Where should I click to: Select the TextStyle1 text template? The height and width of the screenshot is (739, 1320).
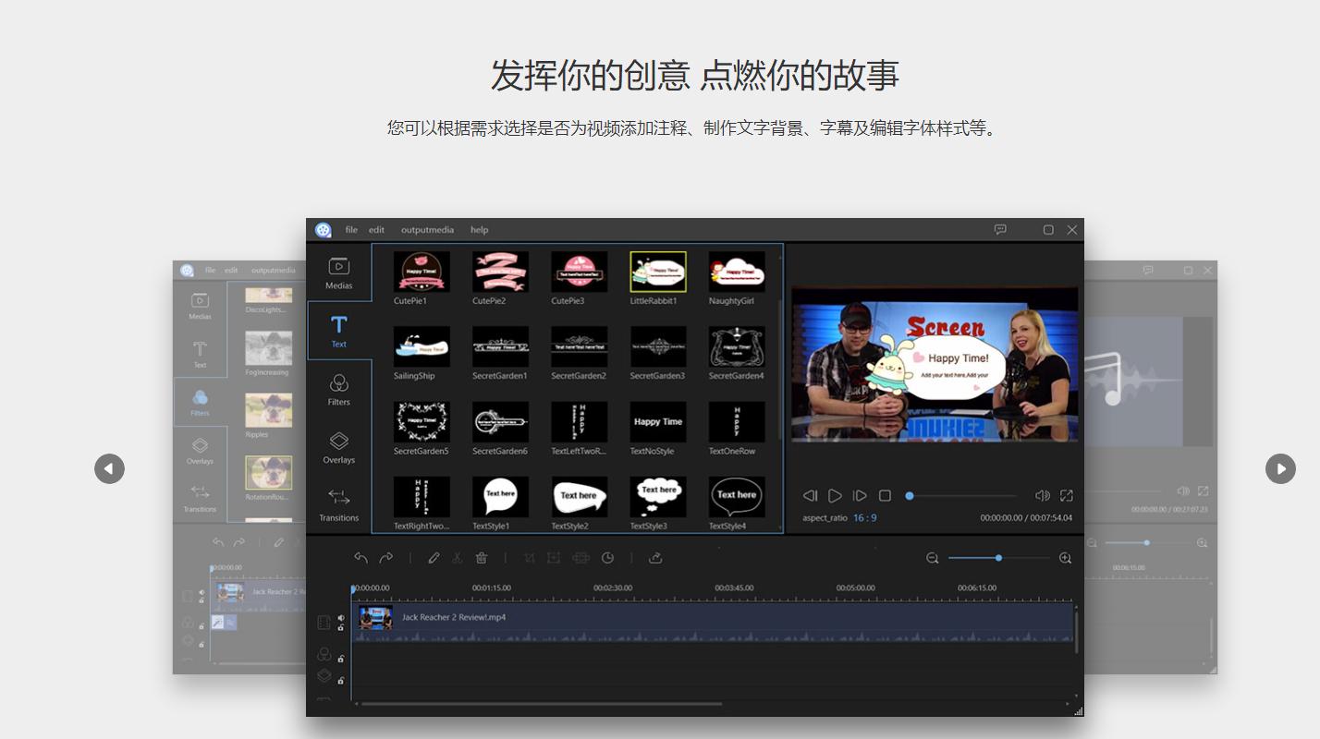tap(500, 496)
